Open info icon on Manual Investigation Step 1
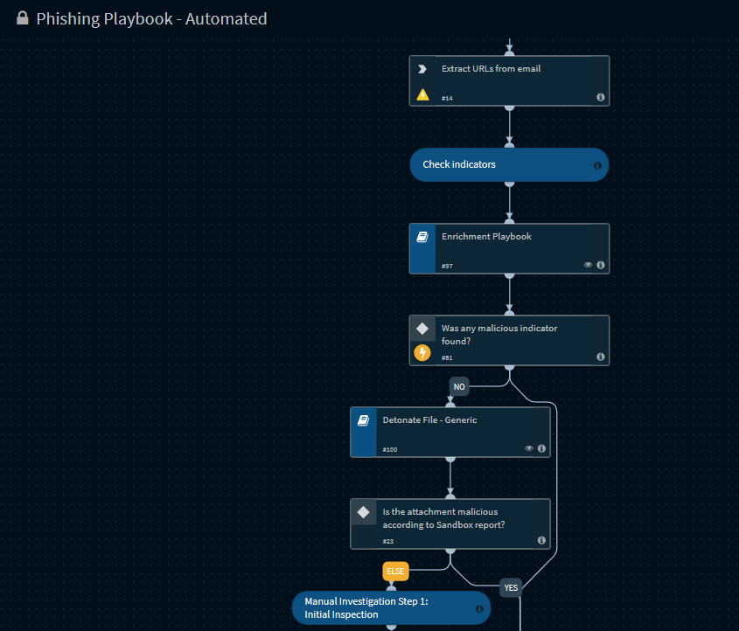 479,609
